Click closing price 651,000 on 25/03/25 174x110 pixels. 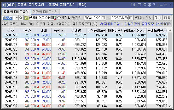30,49
